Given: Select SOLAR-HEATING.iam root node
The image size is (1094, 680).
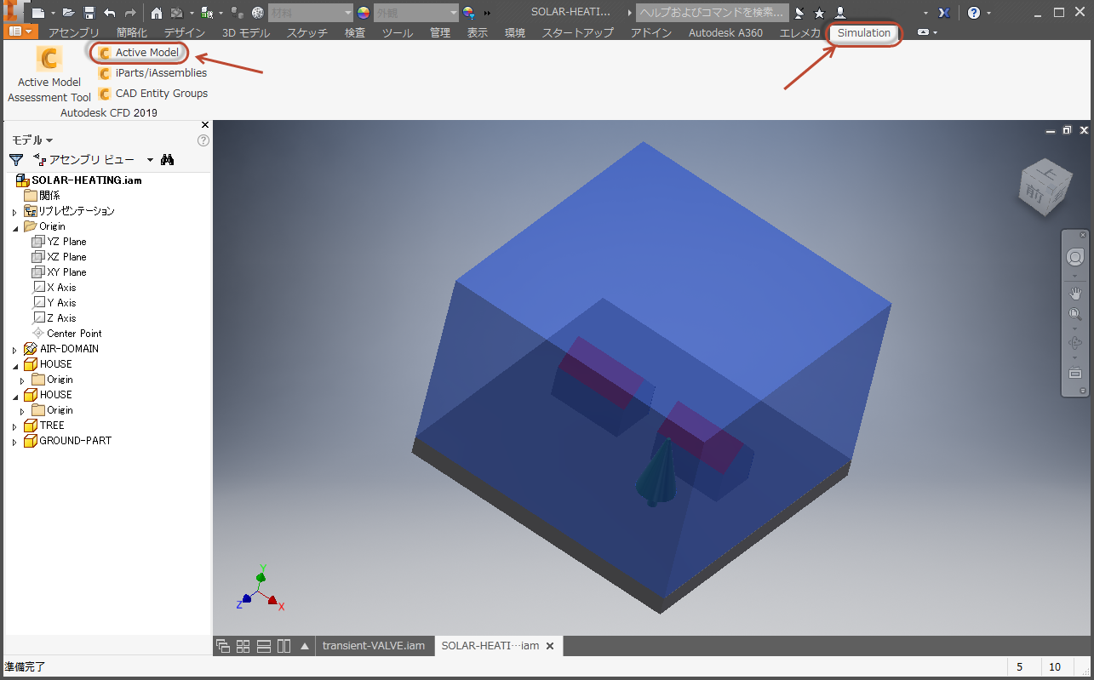Looking at the screenshot, I should pyautogui.click(x=79, y=180).
